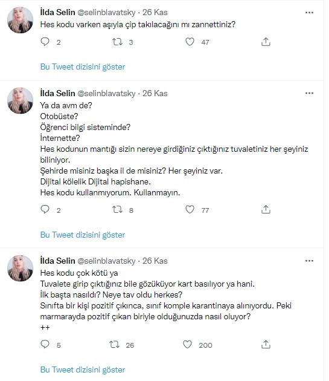Open @selinblavatsky handle on the third tweet

pos(106,261)
